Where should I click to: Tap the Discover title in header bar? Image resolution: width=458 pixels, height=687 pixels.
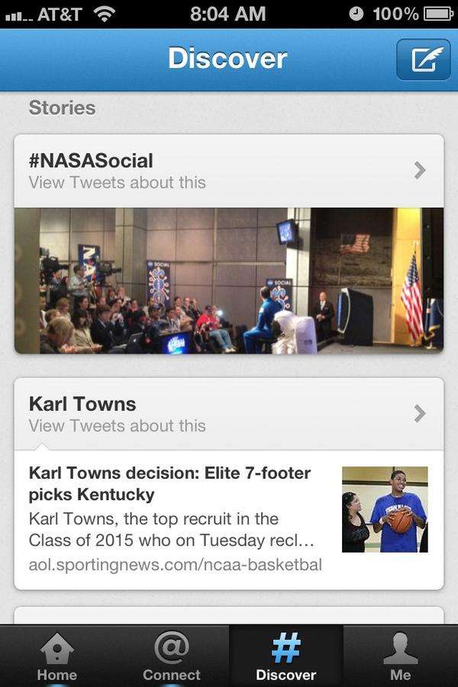(227, 58)
